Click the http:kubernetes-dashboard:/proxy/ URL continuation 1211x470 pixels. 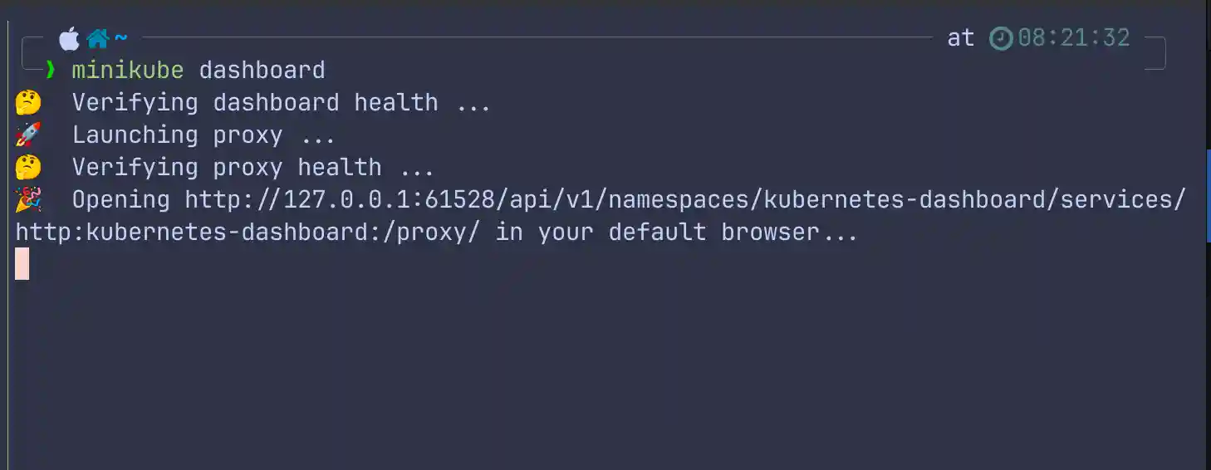(248, 232)
